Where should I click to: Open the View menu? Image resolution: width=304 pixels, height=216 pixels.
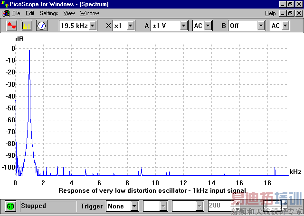click(x=69, y=13)
